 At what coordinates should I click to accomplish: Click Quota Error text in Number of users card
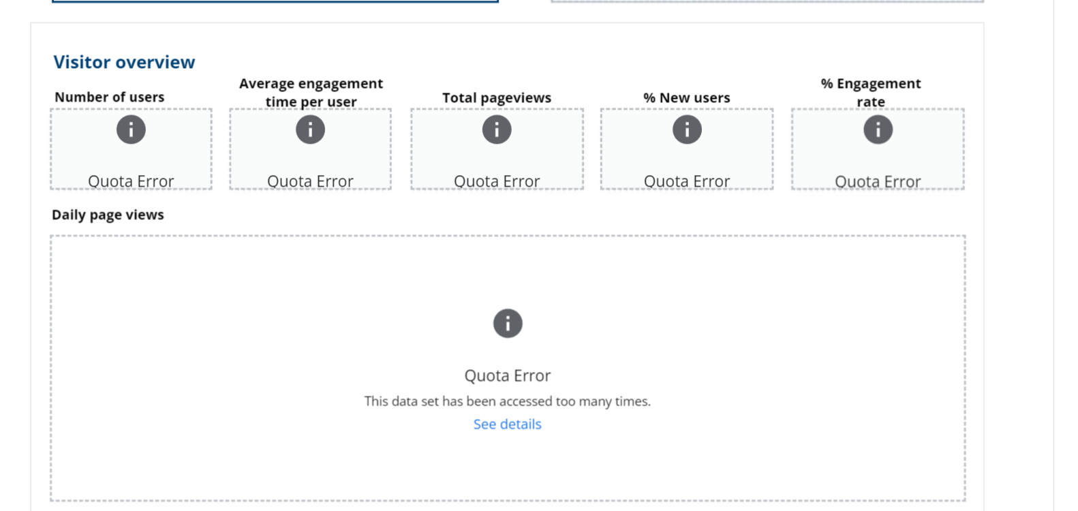pyautogui.click(x=131, y=181)
